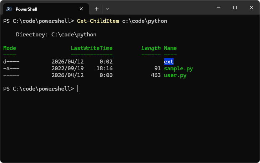Image resolution: width=260 pixels, height=163 pixels.
Task: Minimize the terminal window
Action: tap(219, 7)
